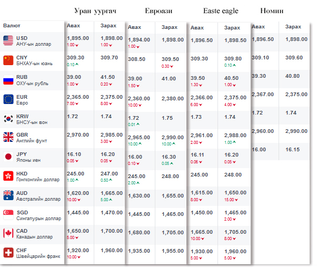Click the Номин exchange title
Image resolution: width=317 pixels, height=270 pixels.
[272, 11]
